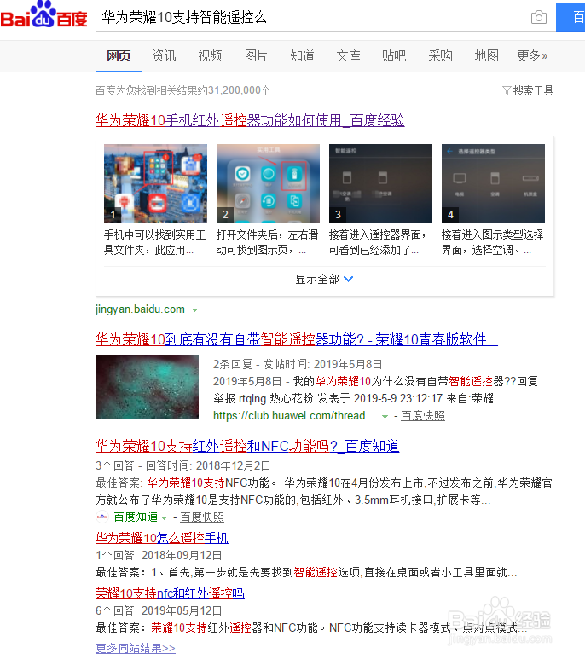Open result 华为荣耀10到底有没有自带智能遥控器功能
Screen dimensions: 585x659
(x=296, y=339)
